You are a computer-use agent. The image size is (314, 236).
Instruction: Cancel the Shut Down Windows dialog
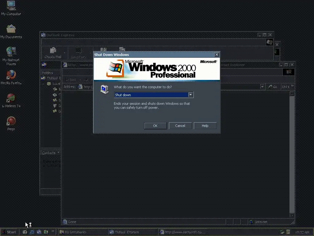point(180,126)
